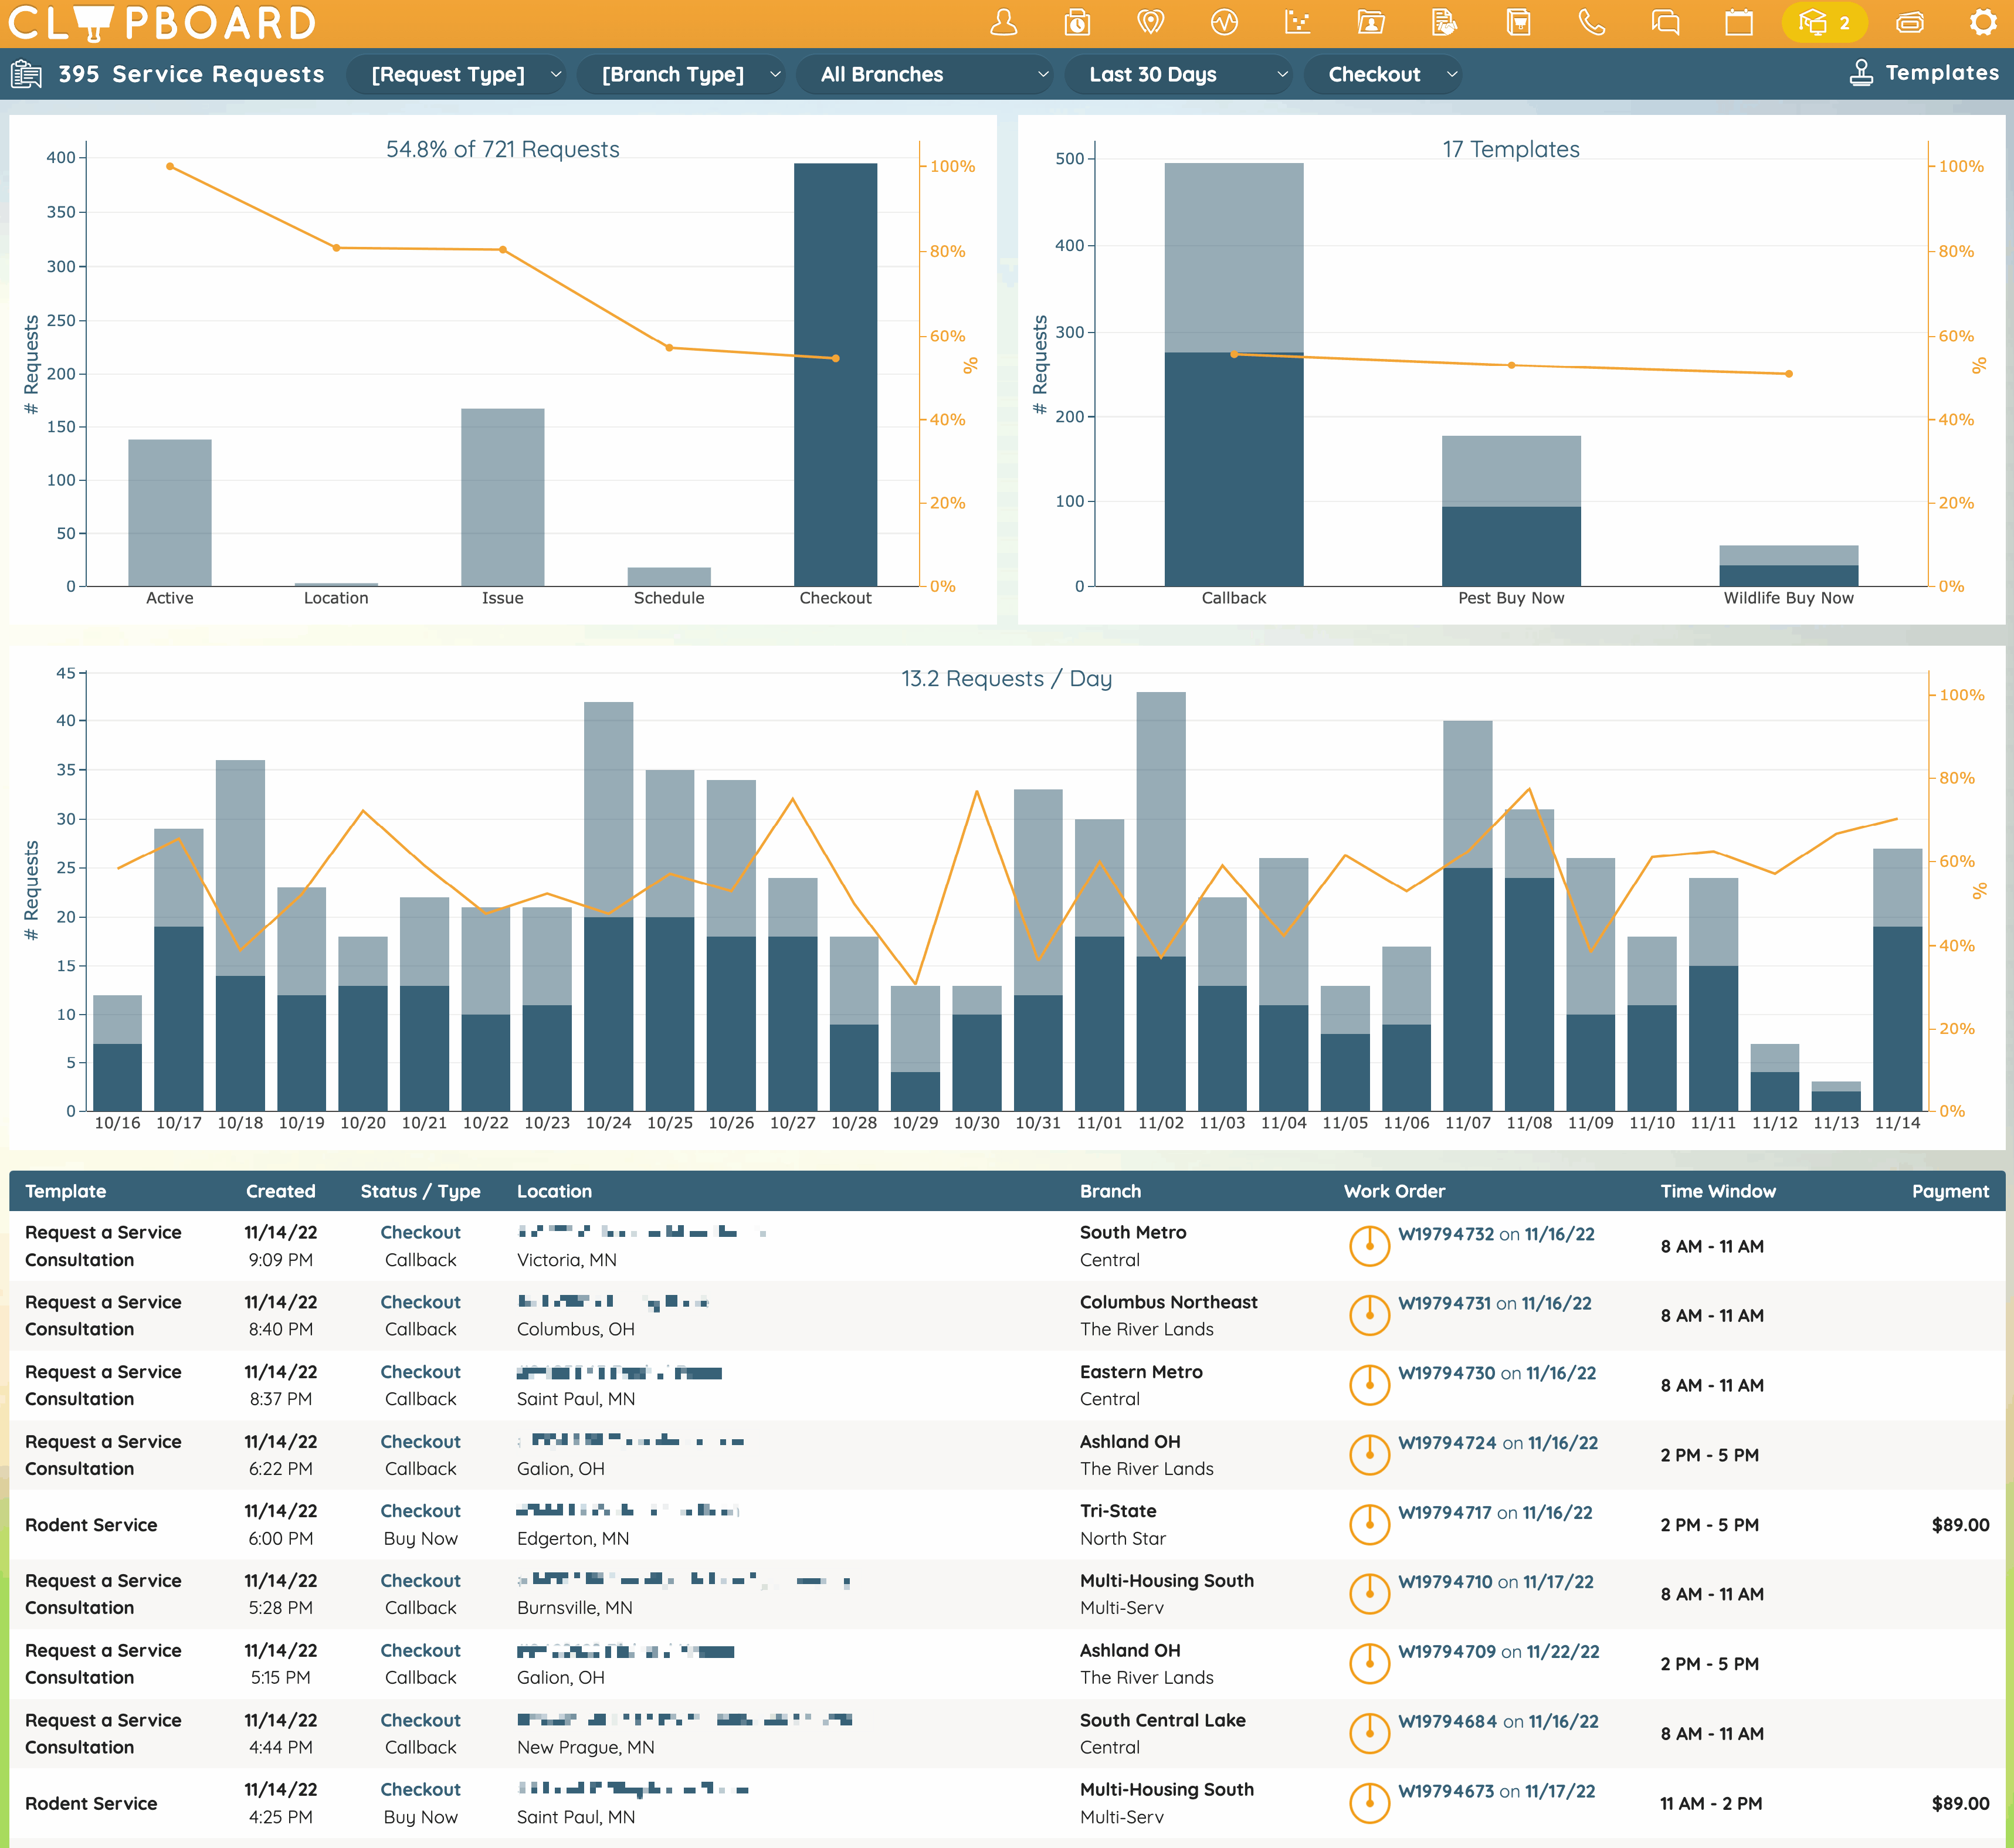Open the user profile icon

[x=1003, y=23]
